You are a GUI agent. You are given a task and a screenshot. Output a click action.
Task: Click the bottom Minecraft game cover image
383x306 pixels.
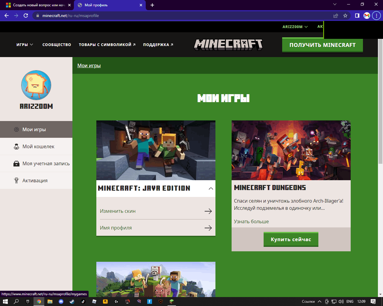coord(156,279)
